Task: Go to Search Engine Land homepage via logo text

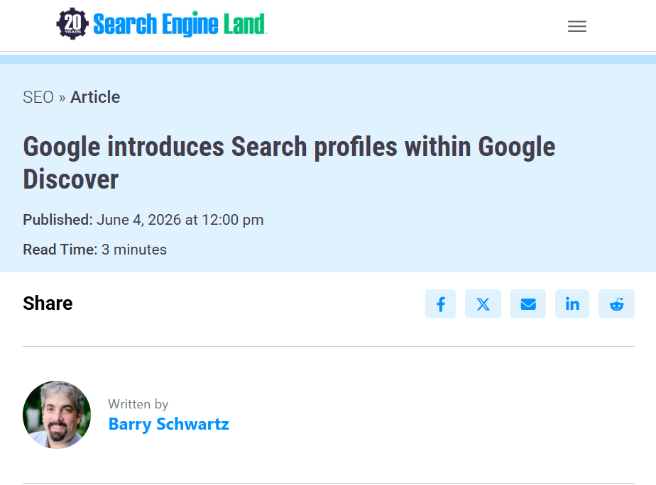Action: (180, 24)
